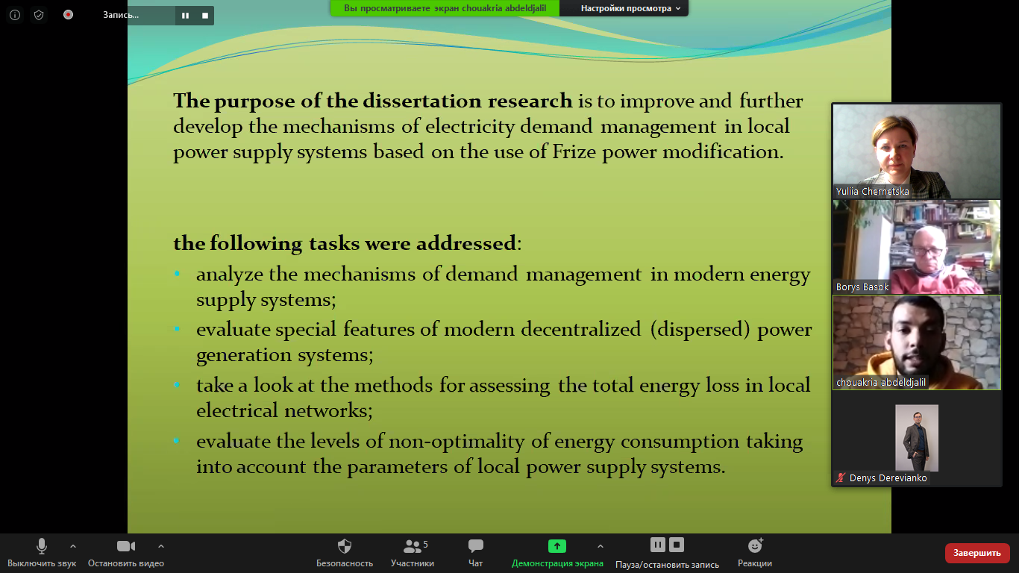Expand audio options arrow next to microphone
This screenshot has height=573, width=1019.
coord(72,546)
